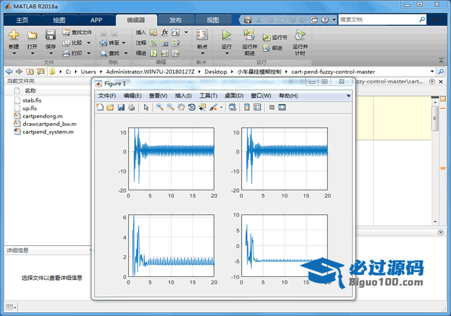The width and height of the screenshot is (451, 316).
Task: Switch to the 主页 ribbon tab
Action: 22,20
